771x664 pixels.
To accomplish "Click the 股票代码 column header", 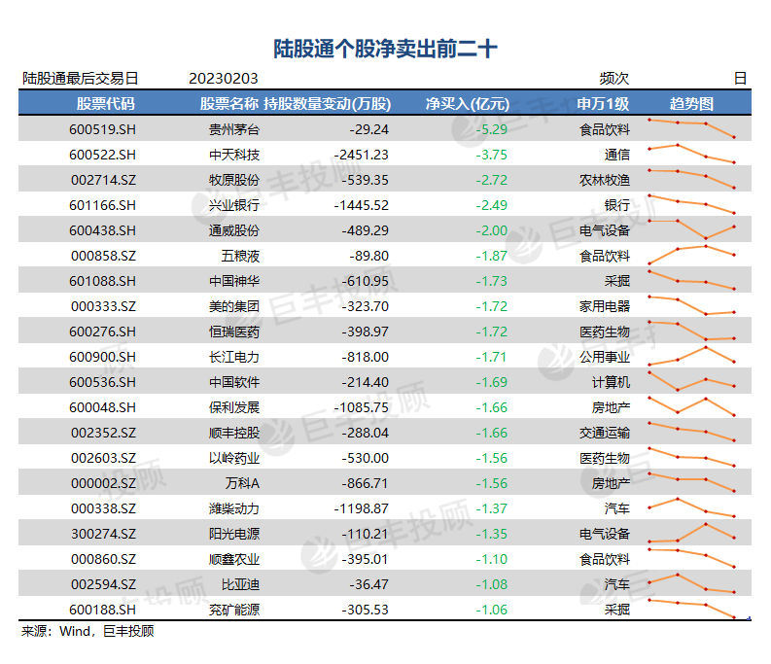I will coord(106,104).
